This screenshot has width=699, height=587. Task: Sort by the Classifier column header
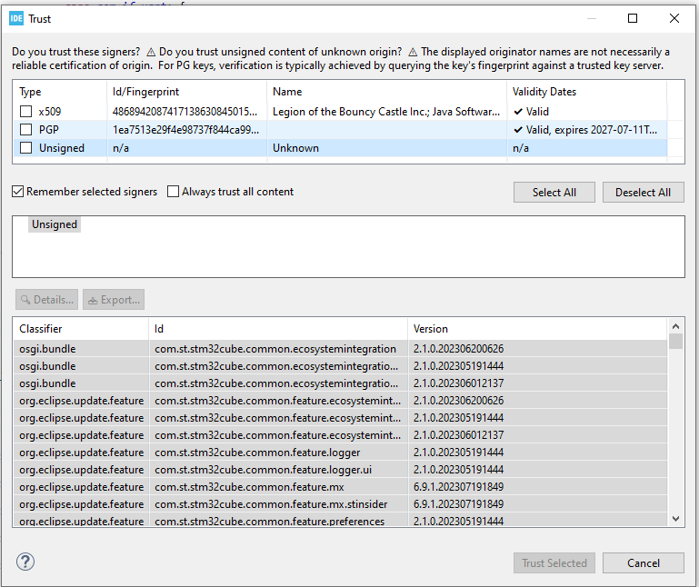(80, 329)
